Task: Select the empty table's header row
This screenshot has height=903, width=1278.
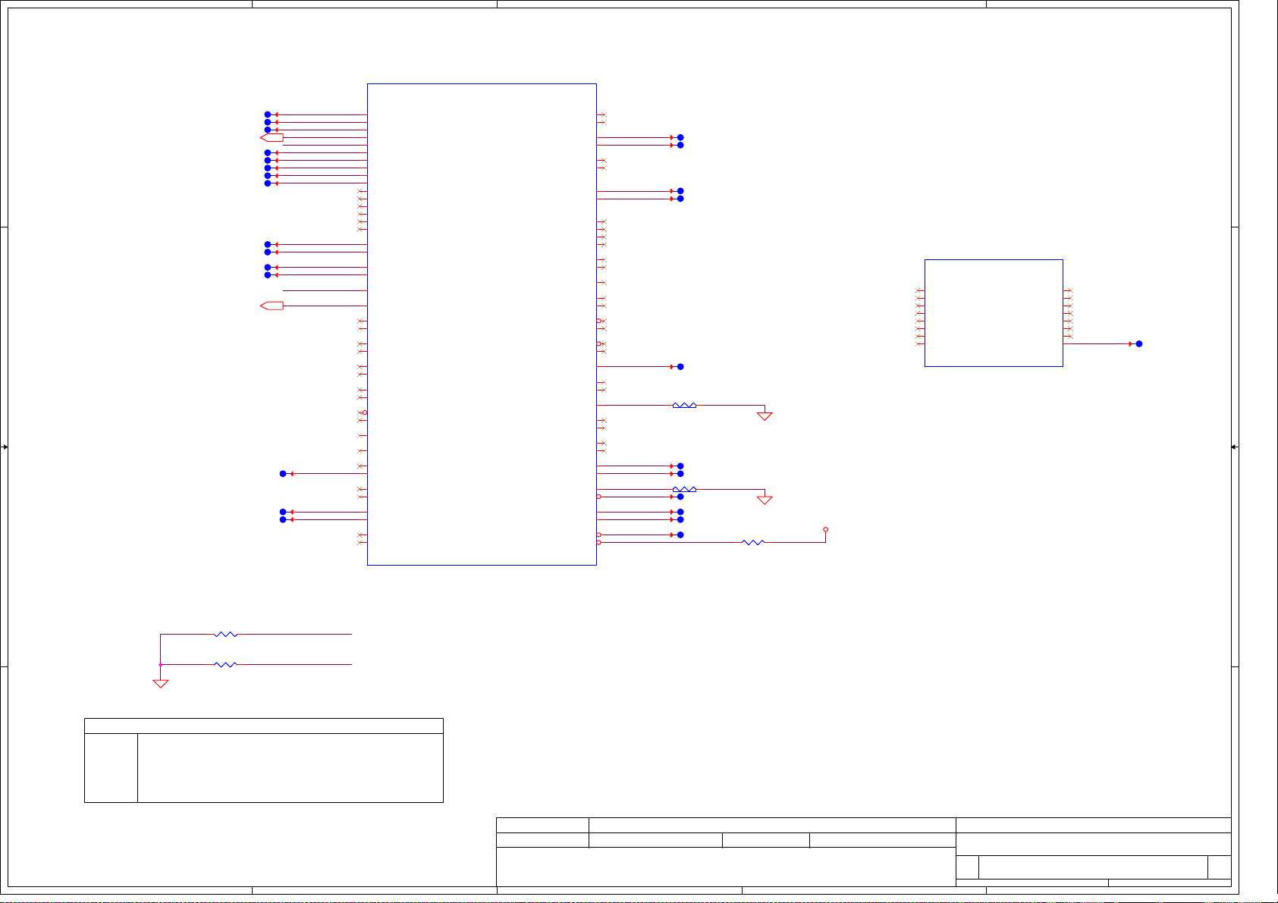Action: (x=264, y=726)
